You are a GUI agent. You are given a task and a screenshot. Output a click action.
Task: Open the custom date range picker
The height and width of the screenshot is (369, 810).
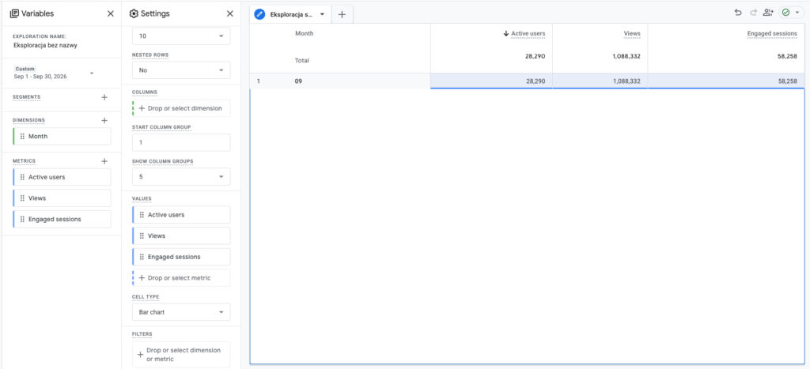(x=55, y=73)
